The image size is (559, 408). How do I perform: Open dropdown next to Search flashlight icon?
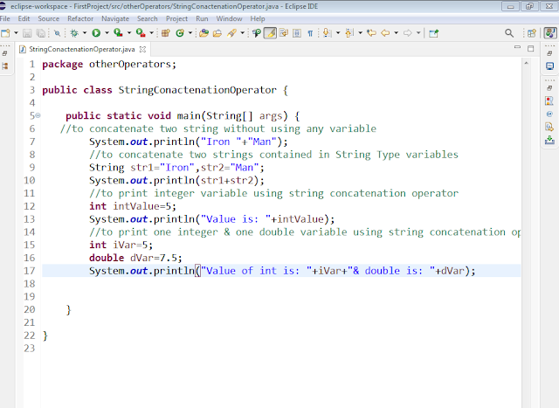pyautogui.click(x=243, y=33)
